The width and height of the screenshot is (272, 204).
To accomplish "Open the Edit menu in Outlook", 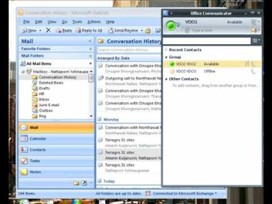I will [39, 22].
